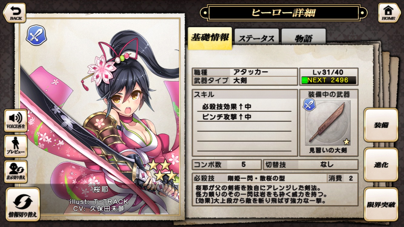Open the 進化 evolution button

(381, 165)
